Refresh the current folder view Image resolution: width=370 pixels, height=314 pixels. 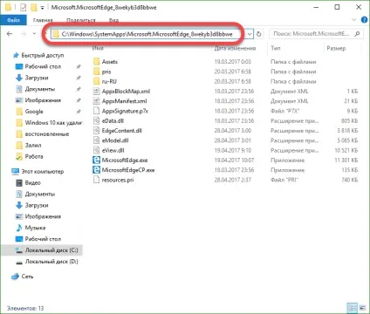[x=258, y=34]
